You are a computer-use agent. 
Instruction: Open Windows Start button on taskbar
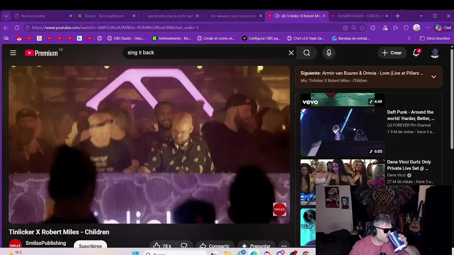[x=135, y=253]
